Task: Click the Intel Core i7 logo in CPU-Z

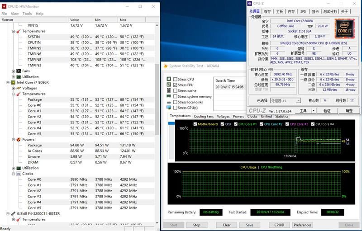Action: click(344, 28)
